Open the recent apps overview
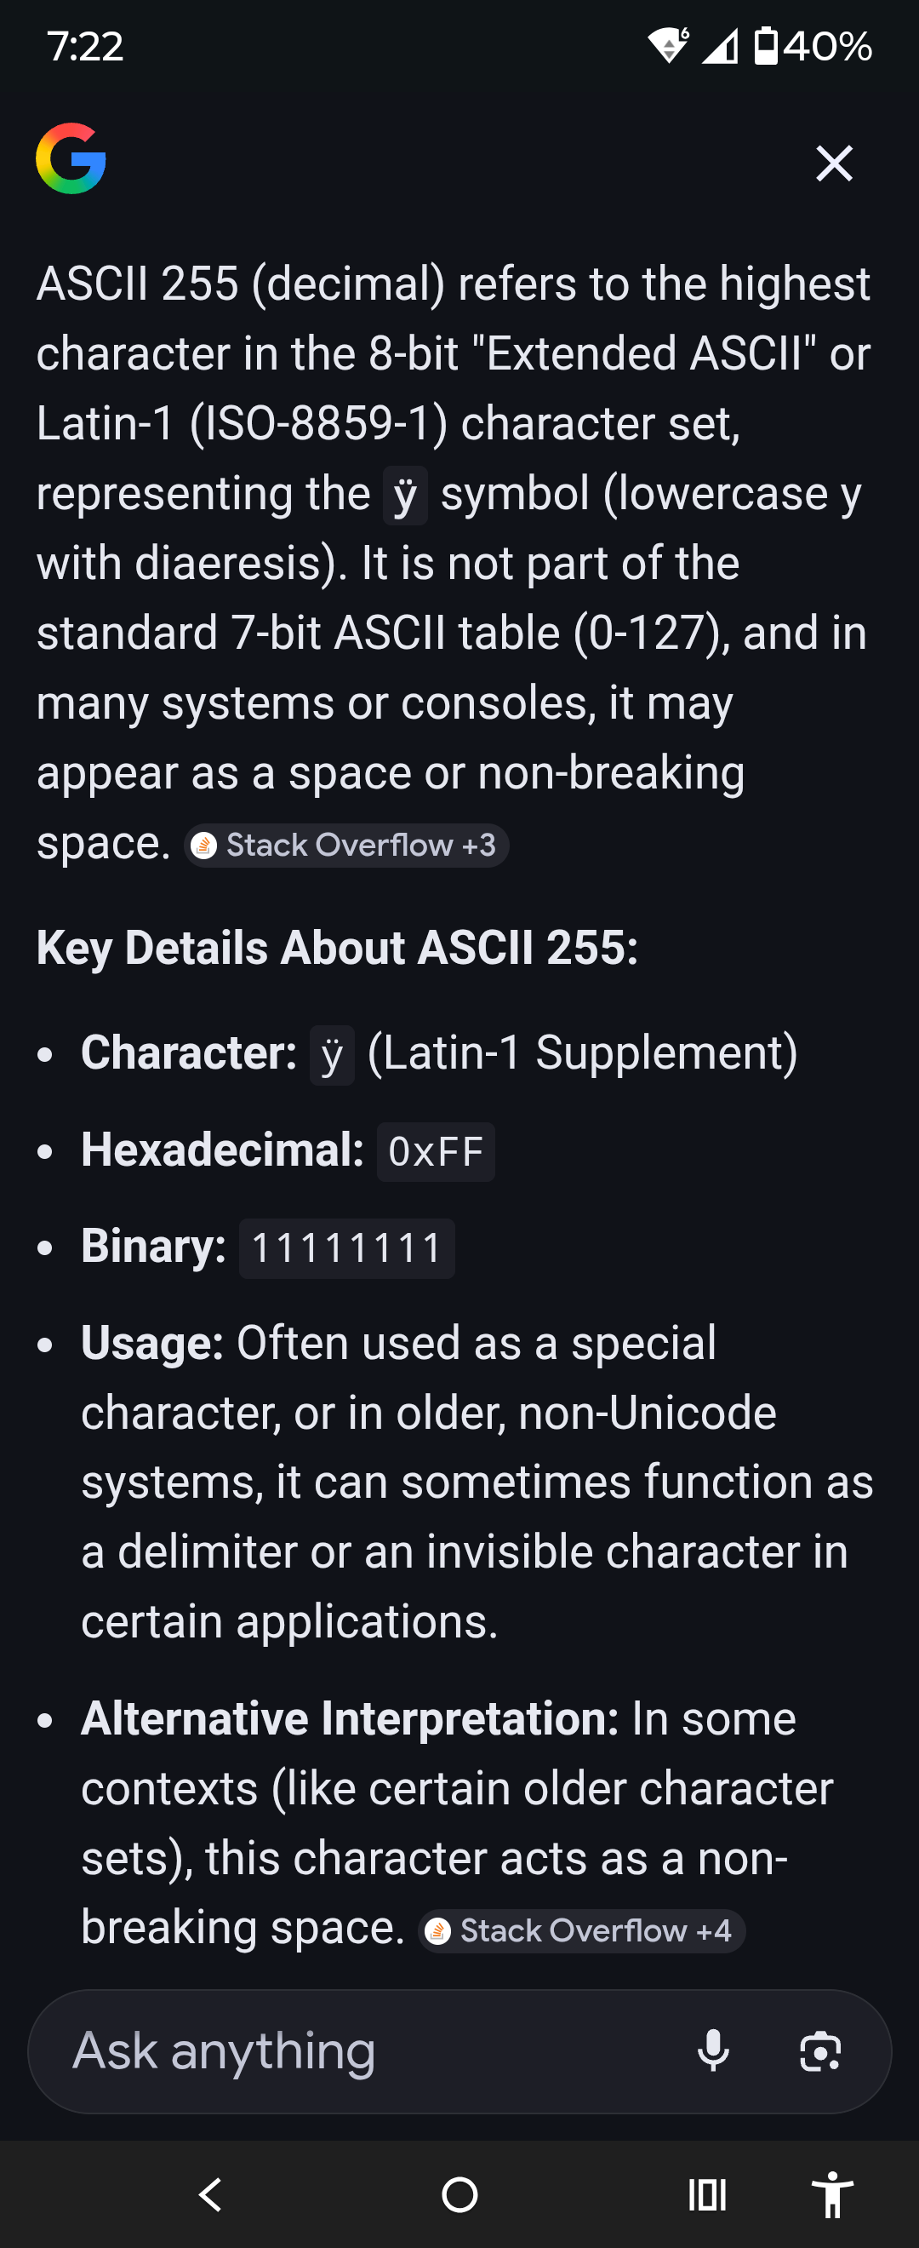Screen dimensions: 919x2248 707,2194
